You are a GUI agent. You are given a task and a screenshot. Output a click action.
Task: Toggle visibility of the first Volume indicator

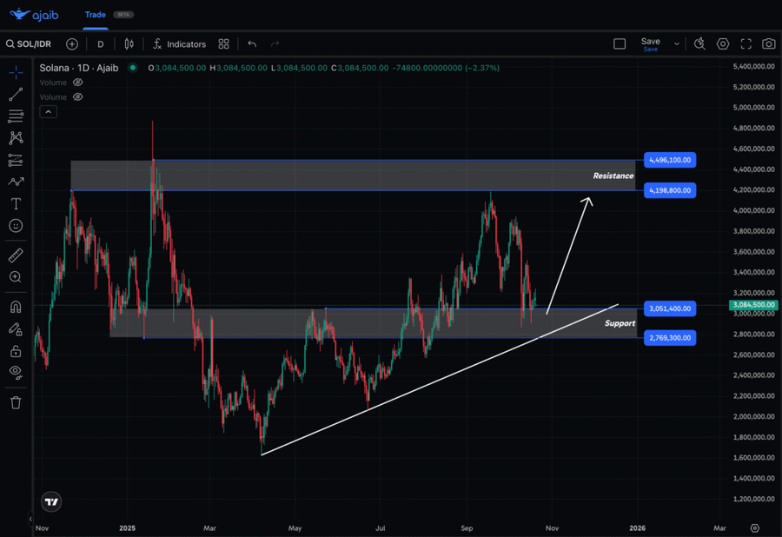click(78, 83)
